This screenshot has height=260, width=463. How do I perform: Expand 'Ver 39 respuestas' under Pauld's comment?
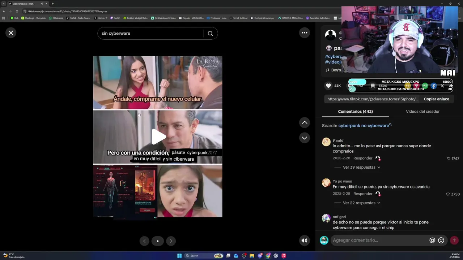pos(361,167)
